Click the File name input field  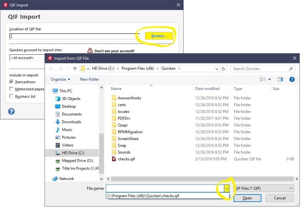click(x=164, y=188)
